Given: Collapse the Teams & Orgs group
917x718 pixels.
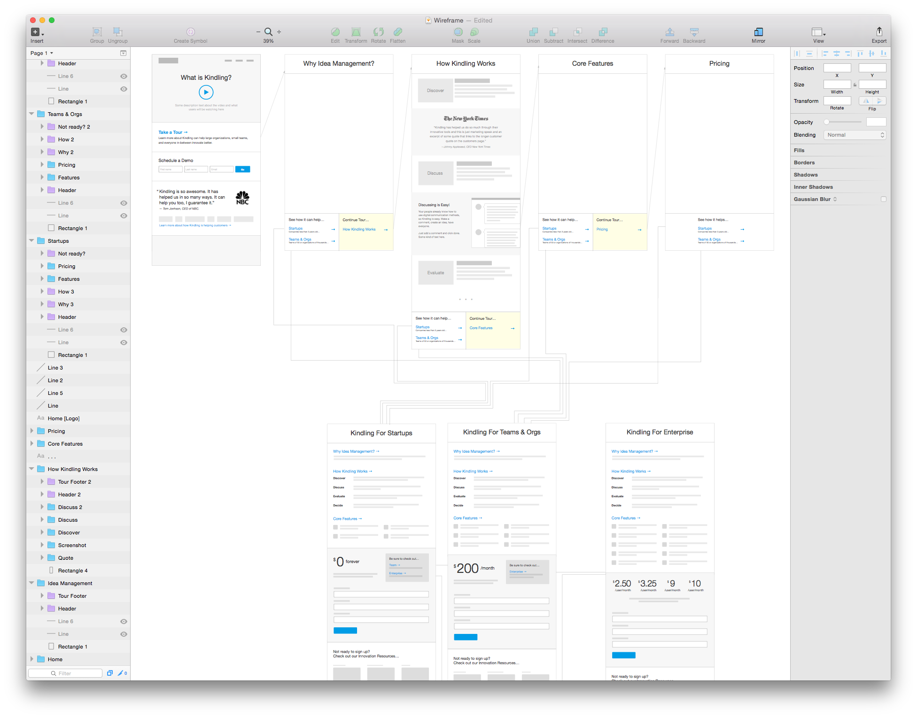Looking at the screenshot, I should pos(31,114).
